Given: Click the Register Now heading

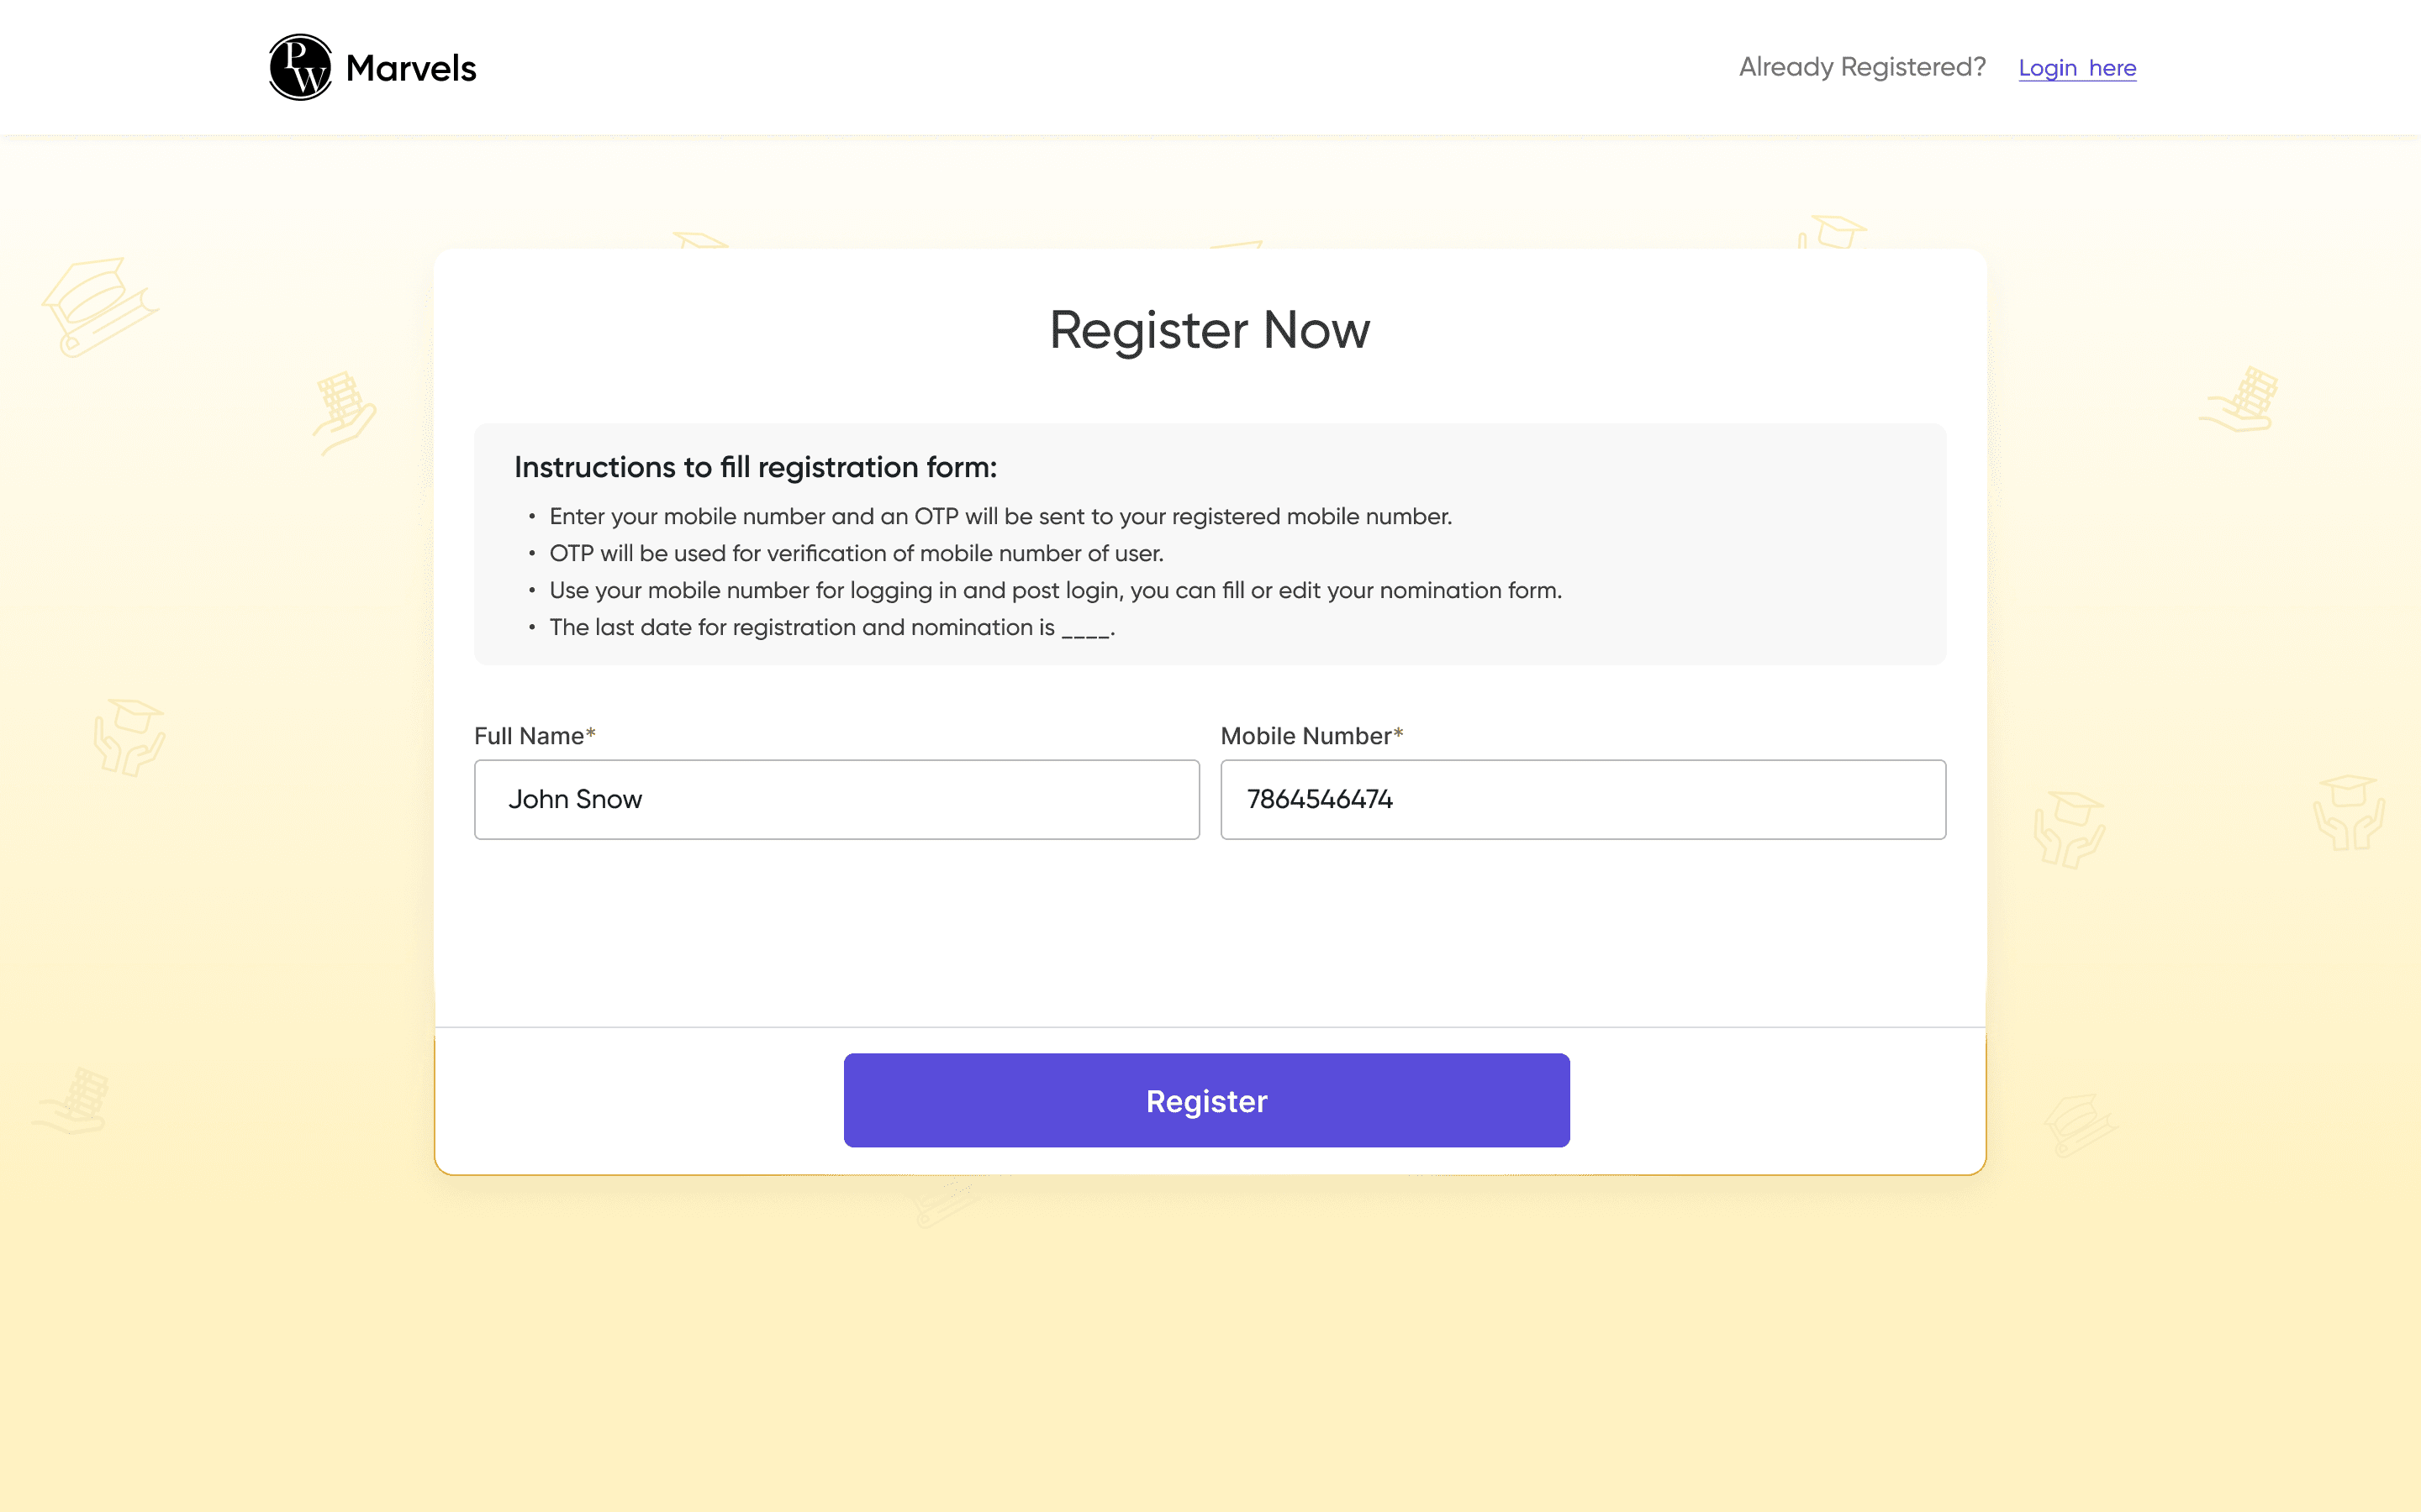Looking at the screenshot, I should [1210, 330].
